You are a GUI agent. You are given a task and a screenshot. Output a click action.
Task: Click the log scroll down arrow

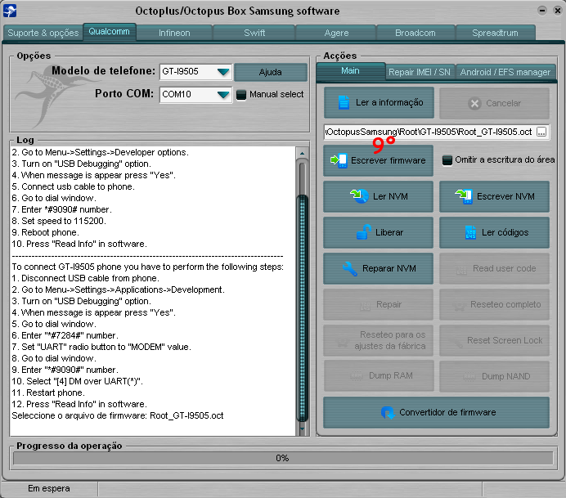302,429
